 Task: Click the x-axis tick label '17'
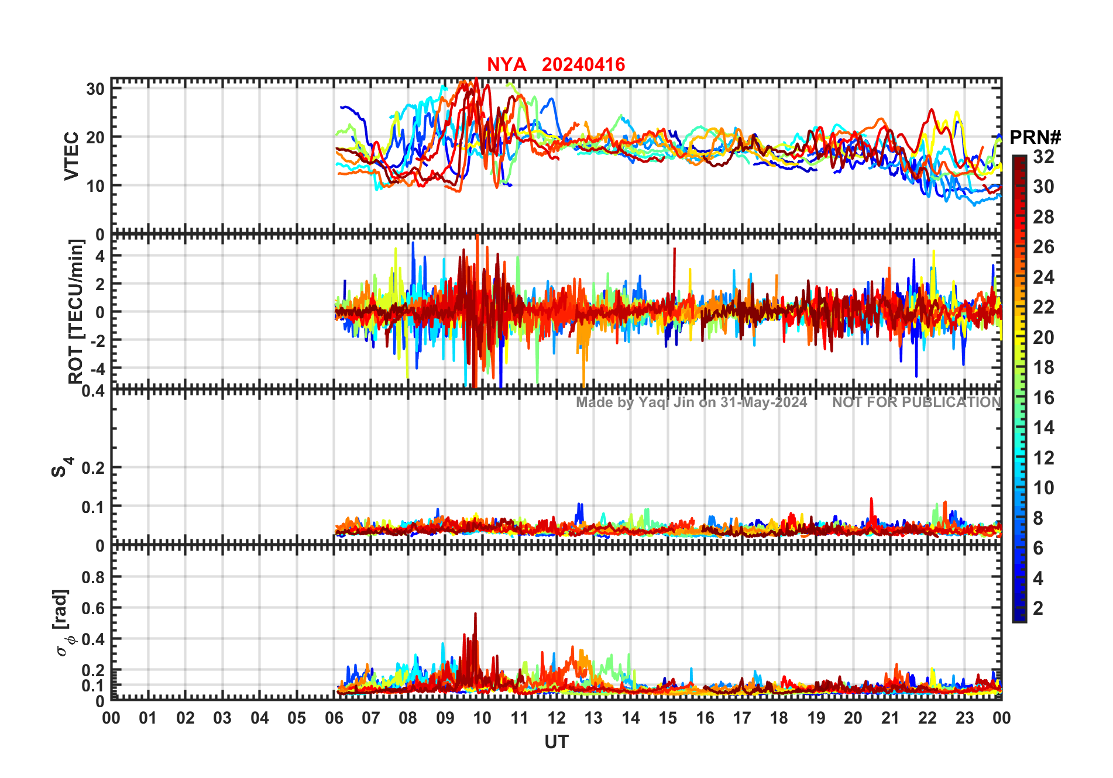click(742, 718)
